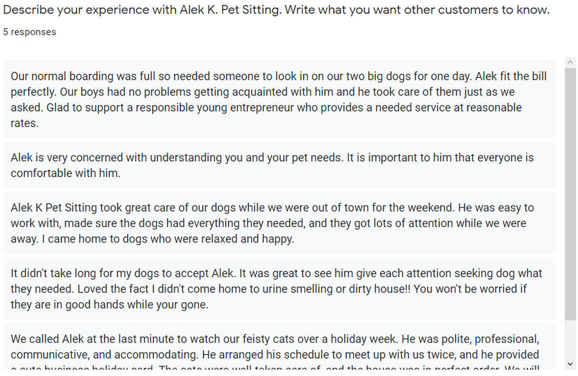The height and width of the screenshot is (376, 578).
Task: Select the response about the weekend out of town
Action: (279, 223)
